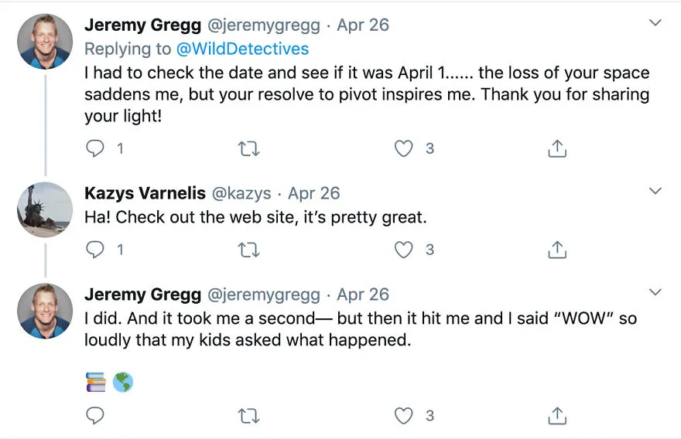Reply to Jeremy Gregg's first tweet
The image size is (681, 439).
tap(94, 148)
